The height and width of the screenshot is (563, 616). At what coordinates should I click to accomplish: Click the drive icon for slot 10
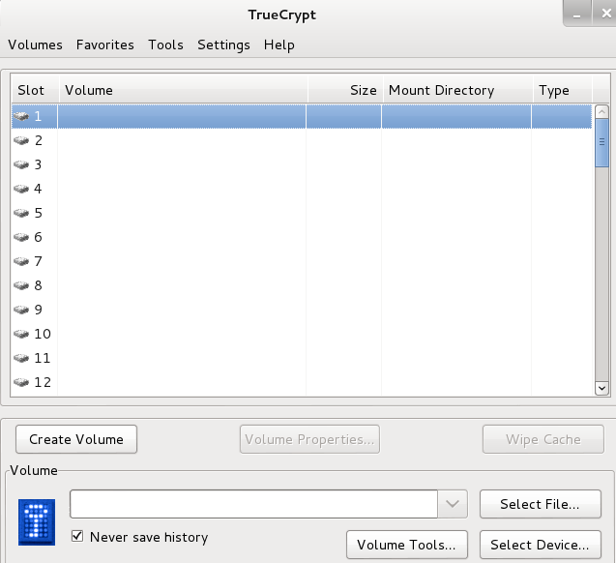coord(21,334)
